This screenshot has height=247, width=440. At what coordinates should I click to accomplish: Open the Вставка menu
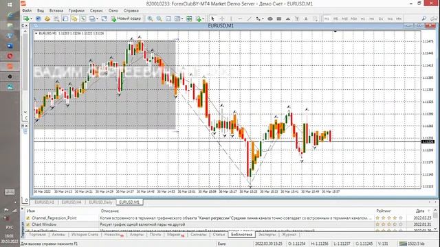pyautogui.click(x=56, y=10)
